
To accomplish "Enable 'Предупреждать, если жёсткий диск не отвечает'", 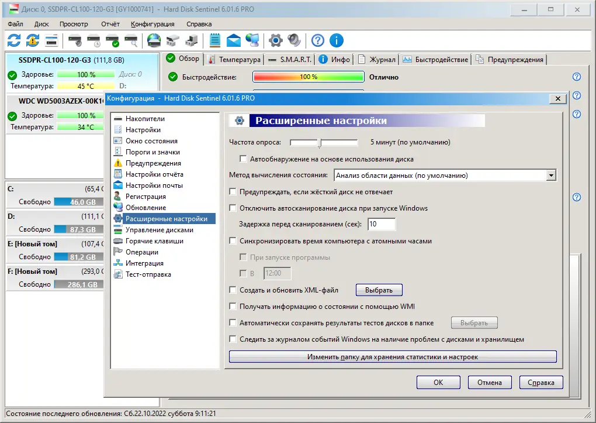I will (x=231, y=191).
